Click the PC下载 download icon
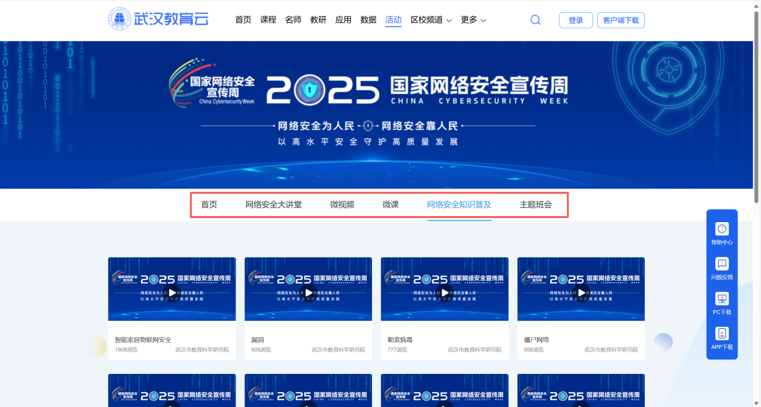The image size is (761, 407). coord(722,299)
